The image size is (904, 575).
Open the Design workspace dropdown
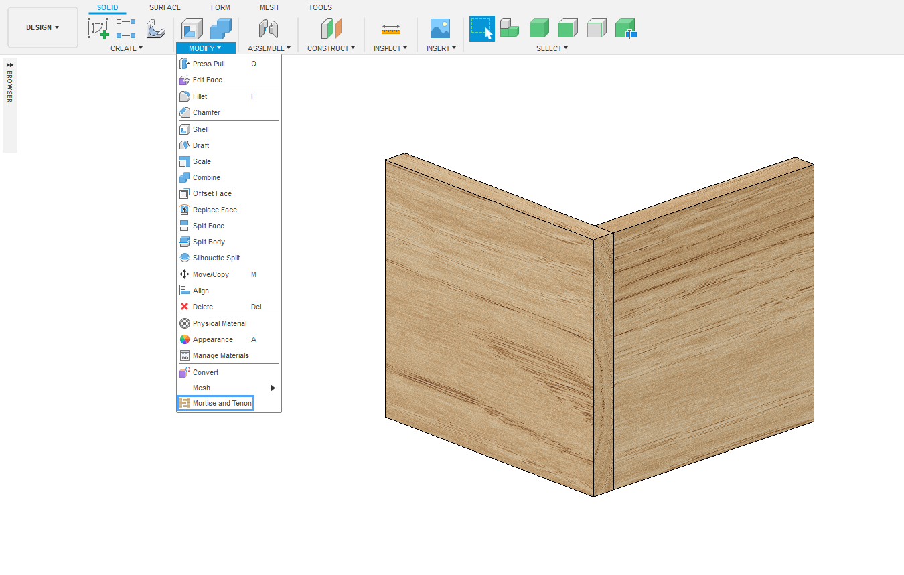pyautogui.click(x=43, y=27)
